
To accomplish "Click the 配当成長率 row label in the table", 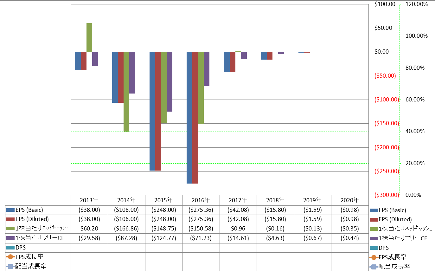I will (31, 267).
